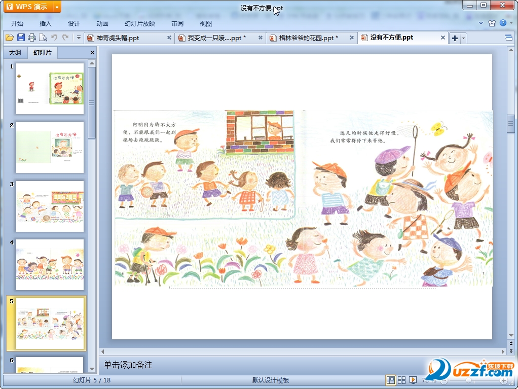Select slide 4 thumbnail
This screenshot has height=389, width=518.
coord(50,265)
